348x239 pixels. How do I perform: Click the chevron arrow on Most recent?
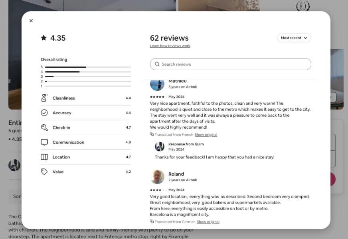305,38
